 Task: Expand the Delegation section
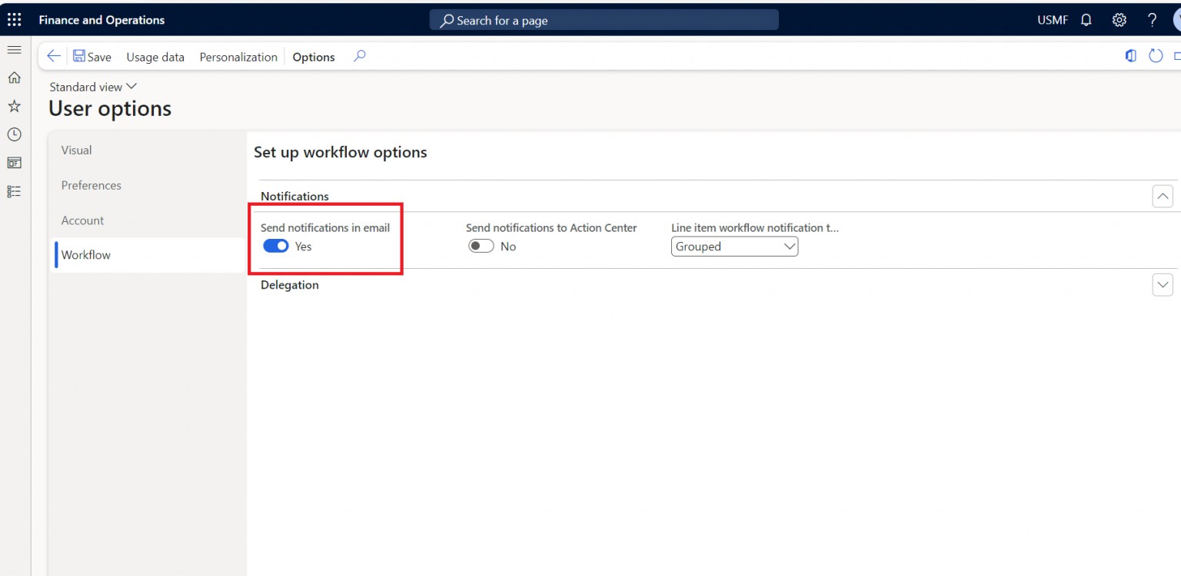point(1163,285)
